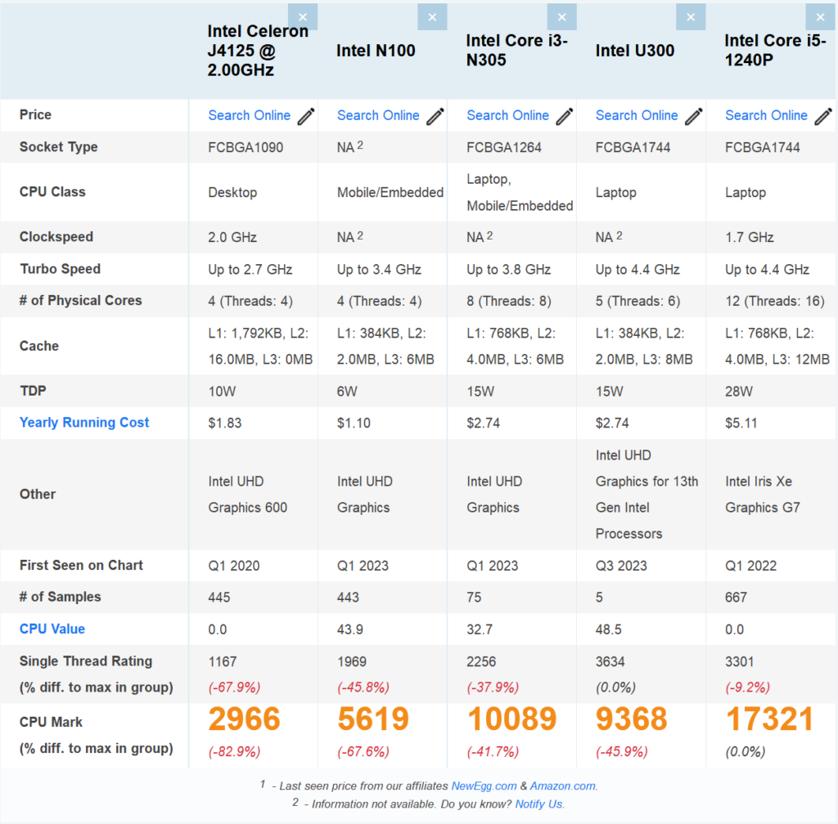Click CPU Mark score 10089
The image size is (838, 824).
pyautogui.click(x=511, y=719)
